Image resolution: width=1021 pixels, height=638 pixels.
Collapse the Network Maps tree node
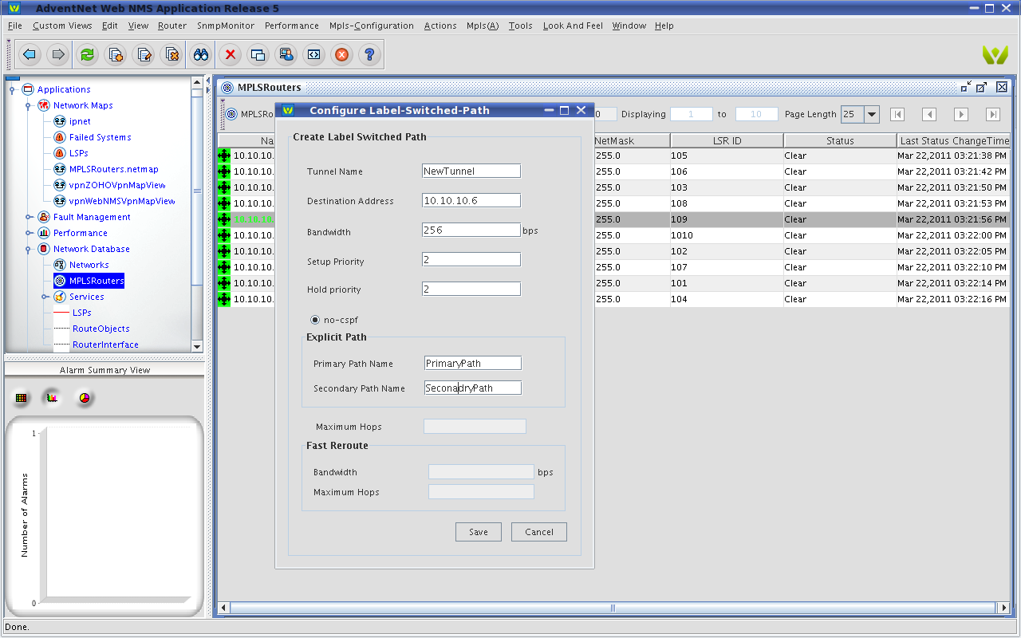click(28, 105)
